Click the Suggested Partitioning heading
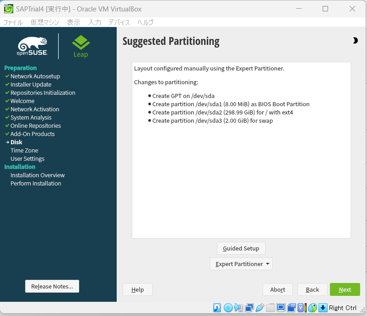The width and height of the screenshot is (367, 316). coord(171,42)
